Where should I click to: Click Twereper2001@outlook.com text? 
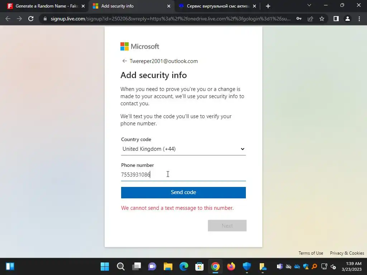(163, 61)
